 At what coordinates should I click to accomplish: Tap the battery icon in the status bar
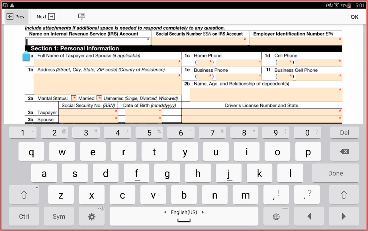(349, 5)
